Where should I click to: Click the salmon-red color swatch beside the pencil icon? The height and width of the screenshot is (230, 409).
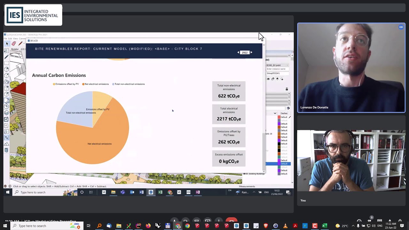coord(279,117)
